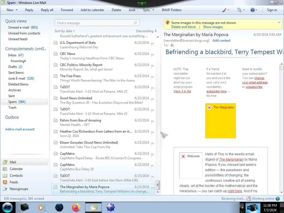The image size is (284, 213).
Task: Open the frowning4 subfolder
Action: click(x=18, y=61)
